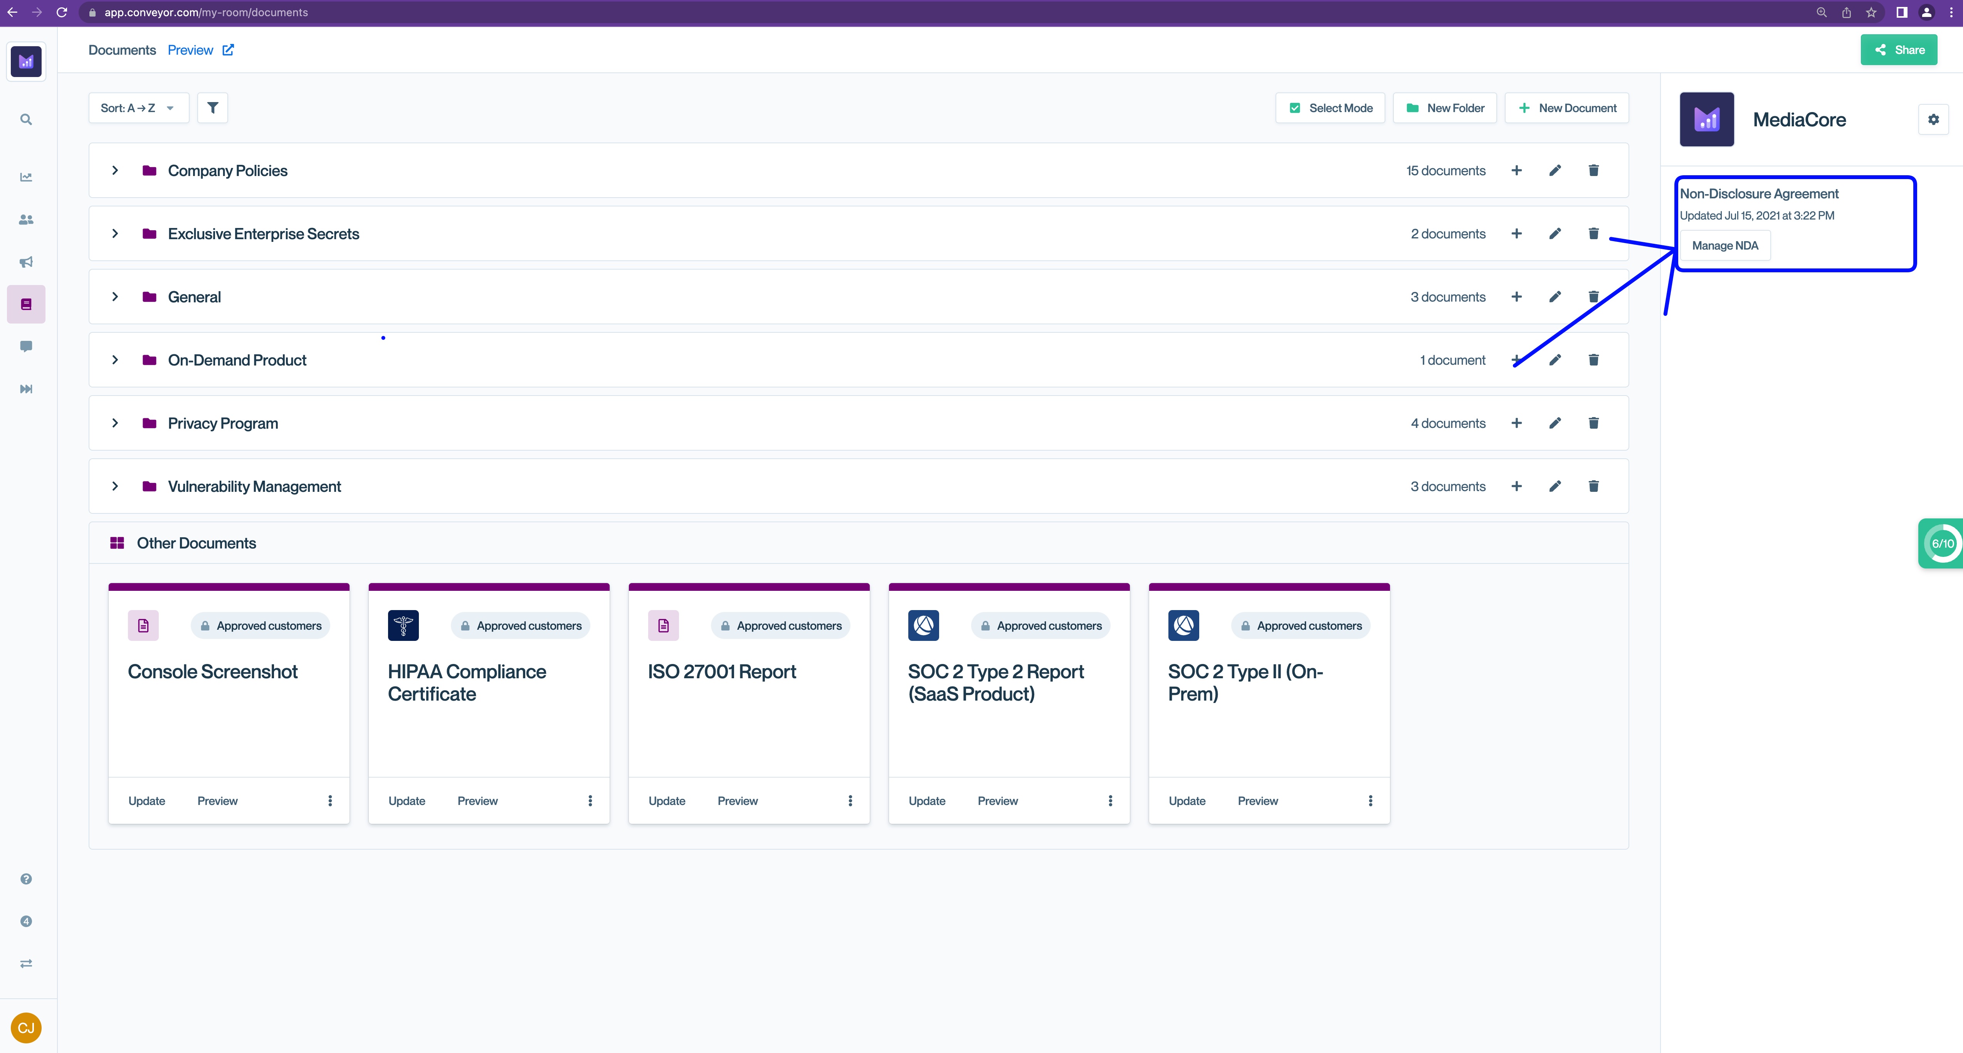The image size is (1963, 1053).
Task: Open the 6/10 progress indicator
Action: (x=1942, y=543)
